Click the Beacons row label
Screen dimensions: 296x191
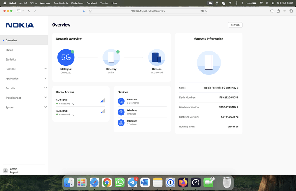click(x=132, y=99)
